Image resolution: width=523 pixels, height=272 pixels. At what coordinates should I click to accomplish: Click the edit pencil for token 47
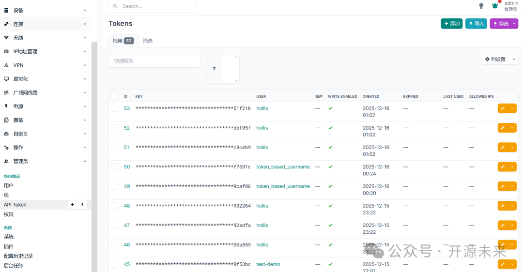(503, 226)
